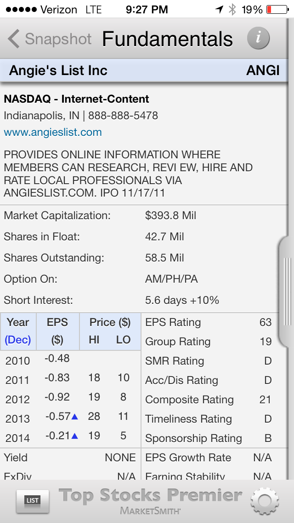Image resolution: width=294 pixels, height=523 pixels.
Task: Tap the Price ($) column header
Action: 110,323
